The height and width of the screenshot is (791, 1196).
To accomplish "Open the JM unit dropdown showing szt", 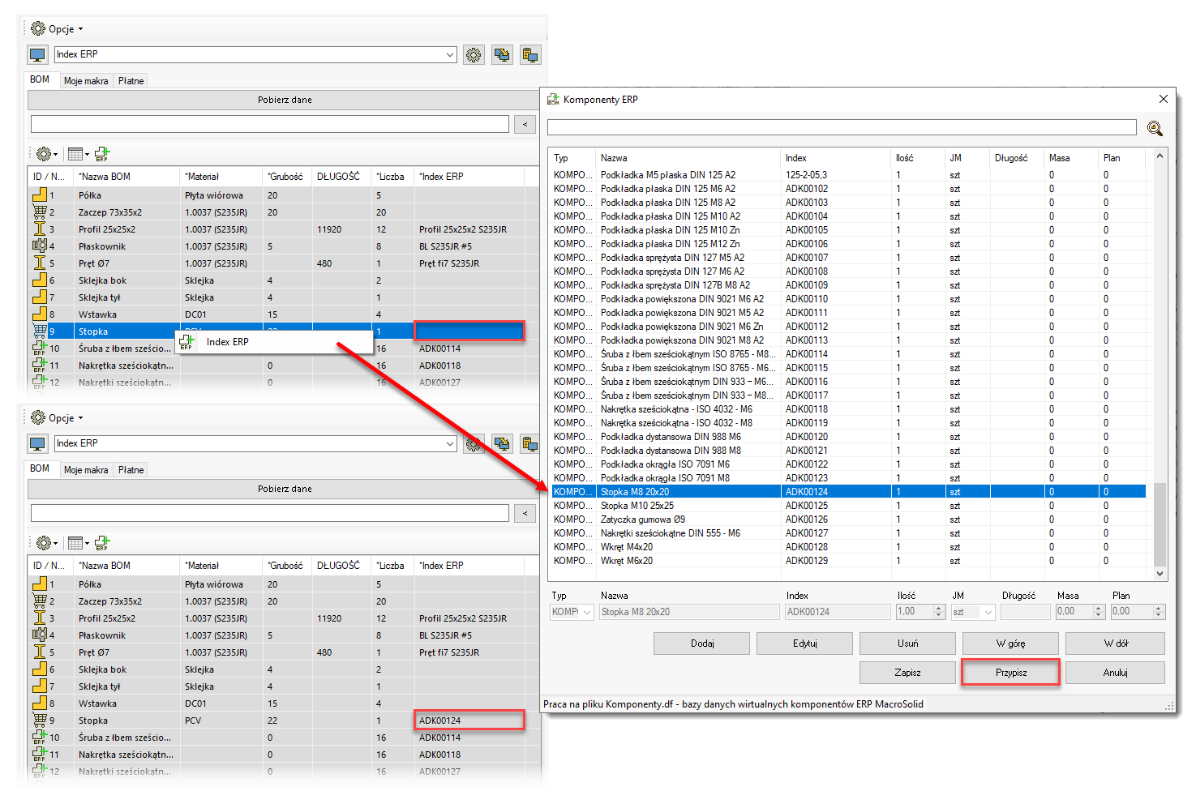I will pos(988,612).
